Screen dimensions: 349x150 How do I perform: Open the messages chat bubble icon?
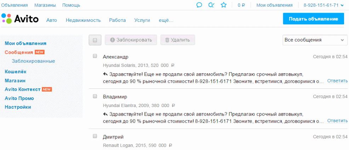pyautogui.click(x=199, y=5)
